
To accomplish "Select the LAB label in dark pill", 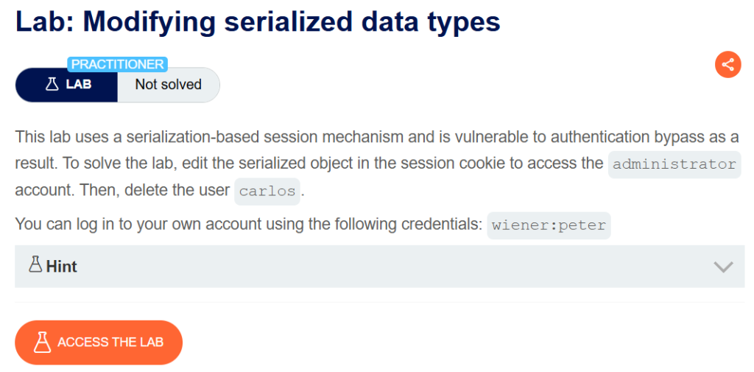I will click(x=78, y=85).
